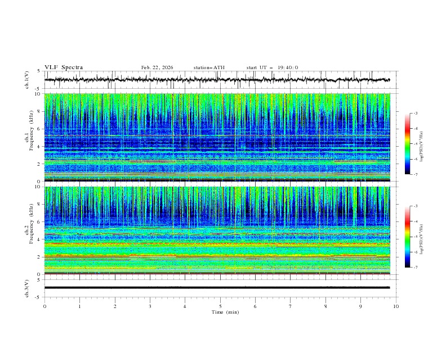Click time axis tick label "5"

pyautogui.click(x=220, y=306)
